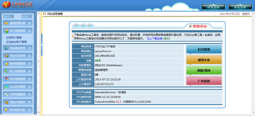The width and height of the screenshot is (255, 116).
Task: Click the 论坛系统管理 chat icon
Action: coord(6,87)
